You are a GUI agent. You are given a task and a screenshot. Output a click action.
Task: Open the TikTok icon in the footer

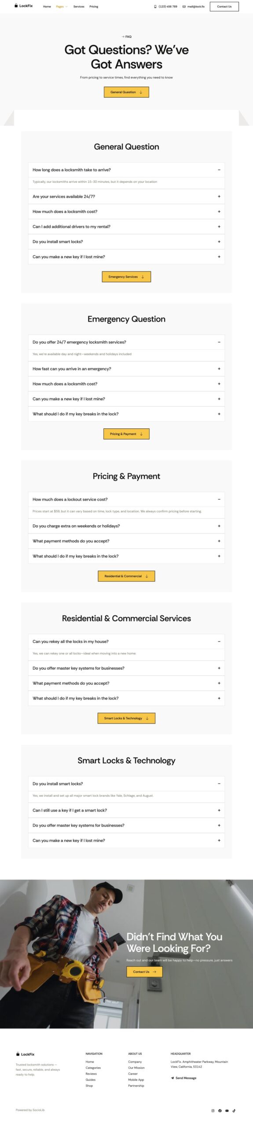[234, 1111]
